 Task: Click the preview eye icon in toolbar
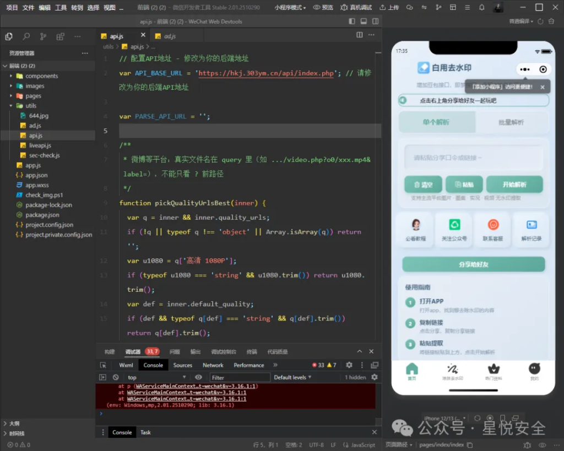coord(317,7)
